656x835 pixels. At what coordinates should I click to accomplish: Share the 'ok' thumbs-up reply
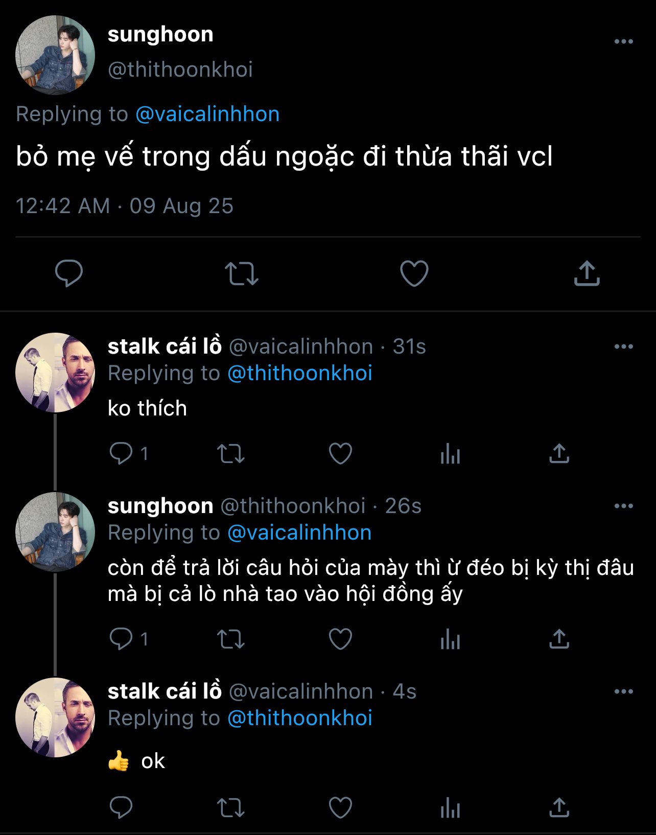(559, 808)
